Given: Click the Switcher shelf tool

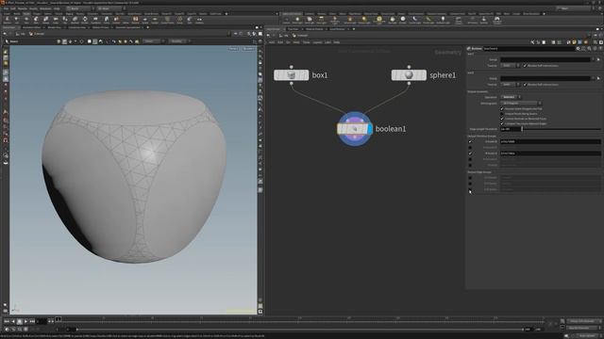Looking at the screenshot, I should (x=484, y=20).
